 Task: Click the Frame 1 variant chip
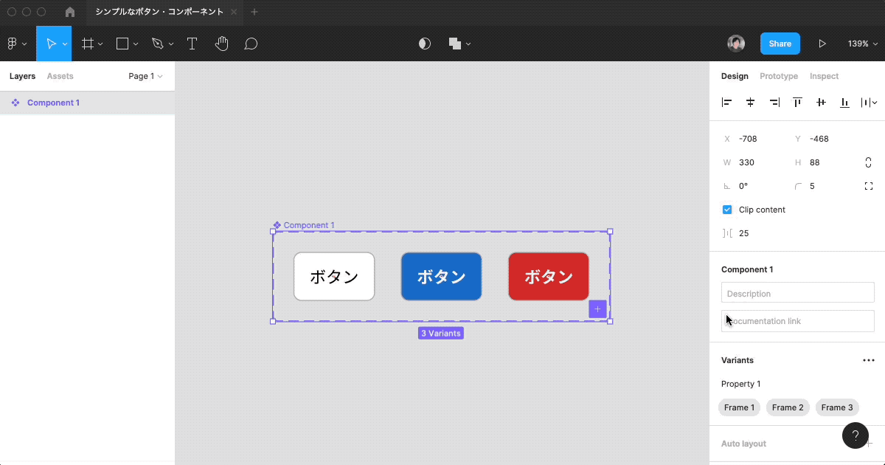click(x=739, y=407)
